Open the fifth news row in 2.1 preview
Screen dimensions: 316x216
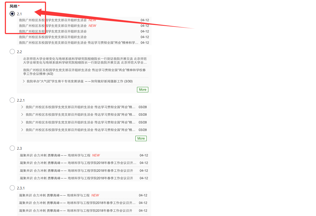click(x=79, y=43)
